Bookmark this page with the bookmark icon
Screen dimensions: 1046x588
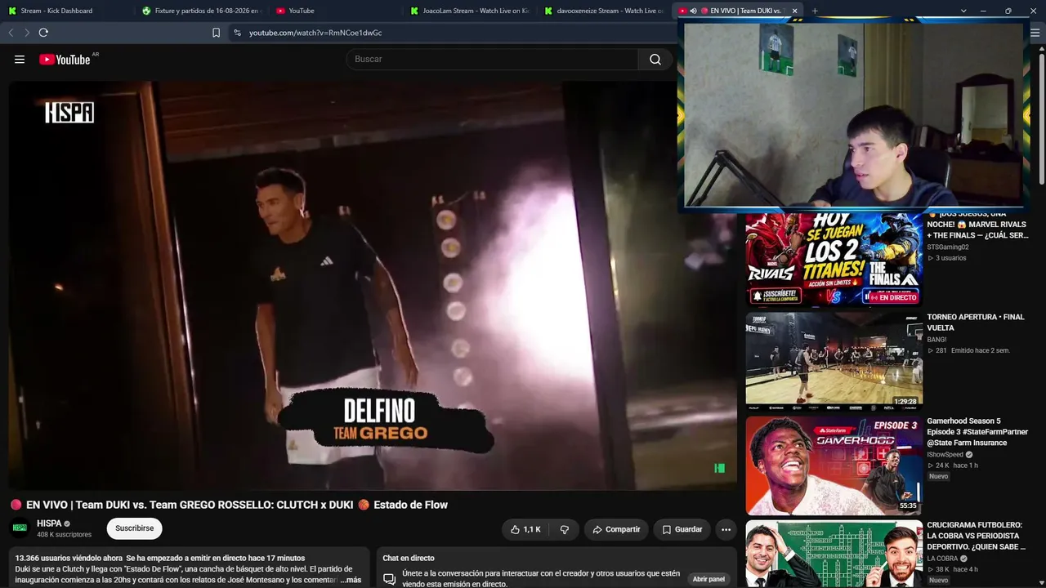coord(216,33)
